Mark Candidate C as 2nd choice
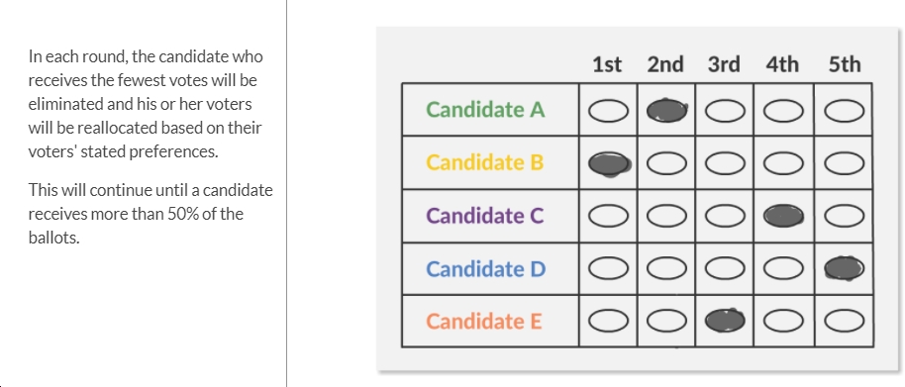 point(666,217)
